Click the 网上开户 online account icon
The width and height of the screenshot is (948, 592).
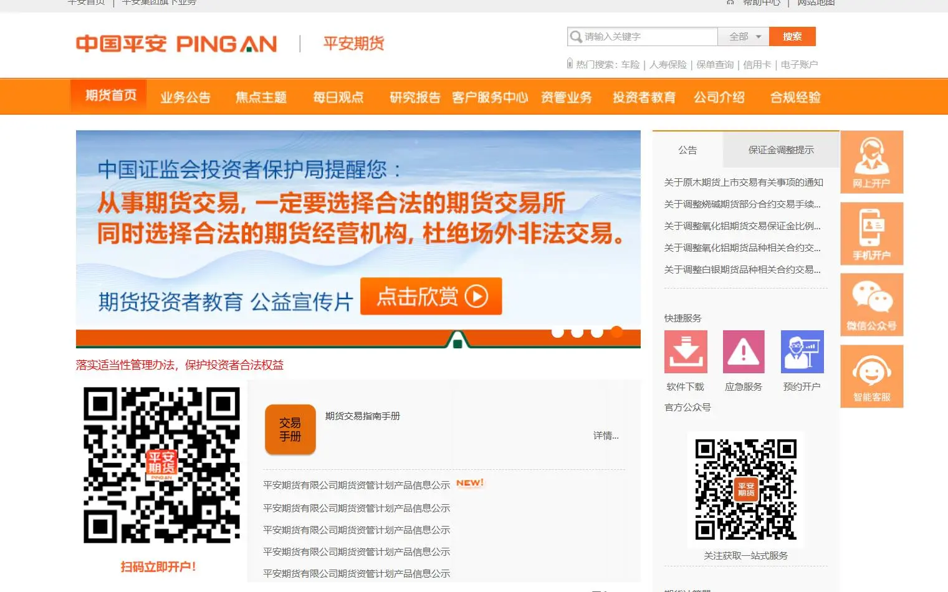click(x=871, y=162)
